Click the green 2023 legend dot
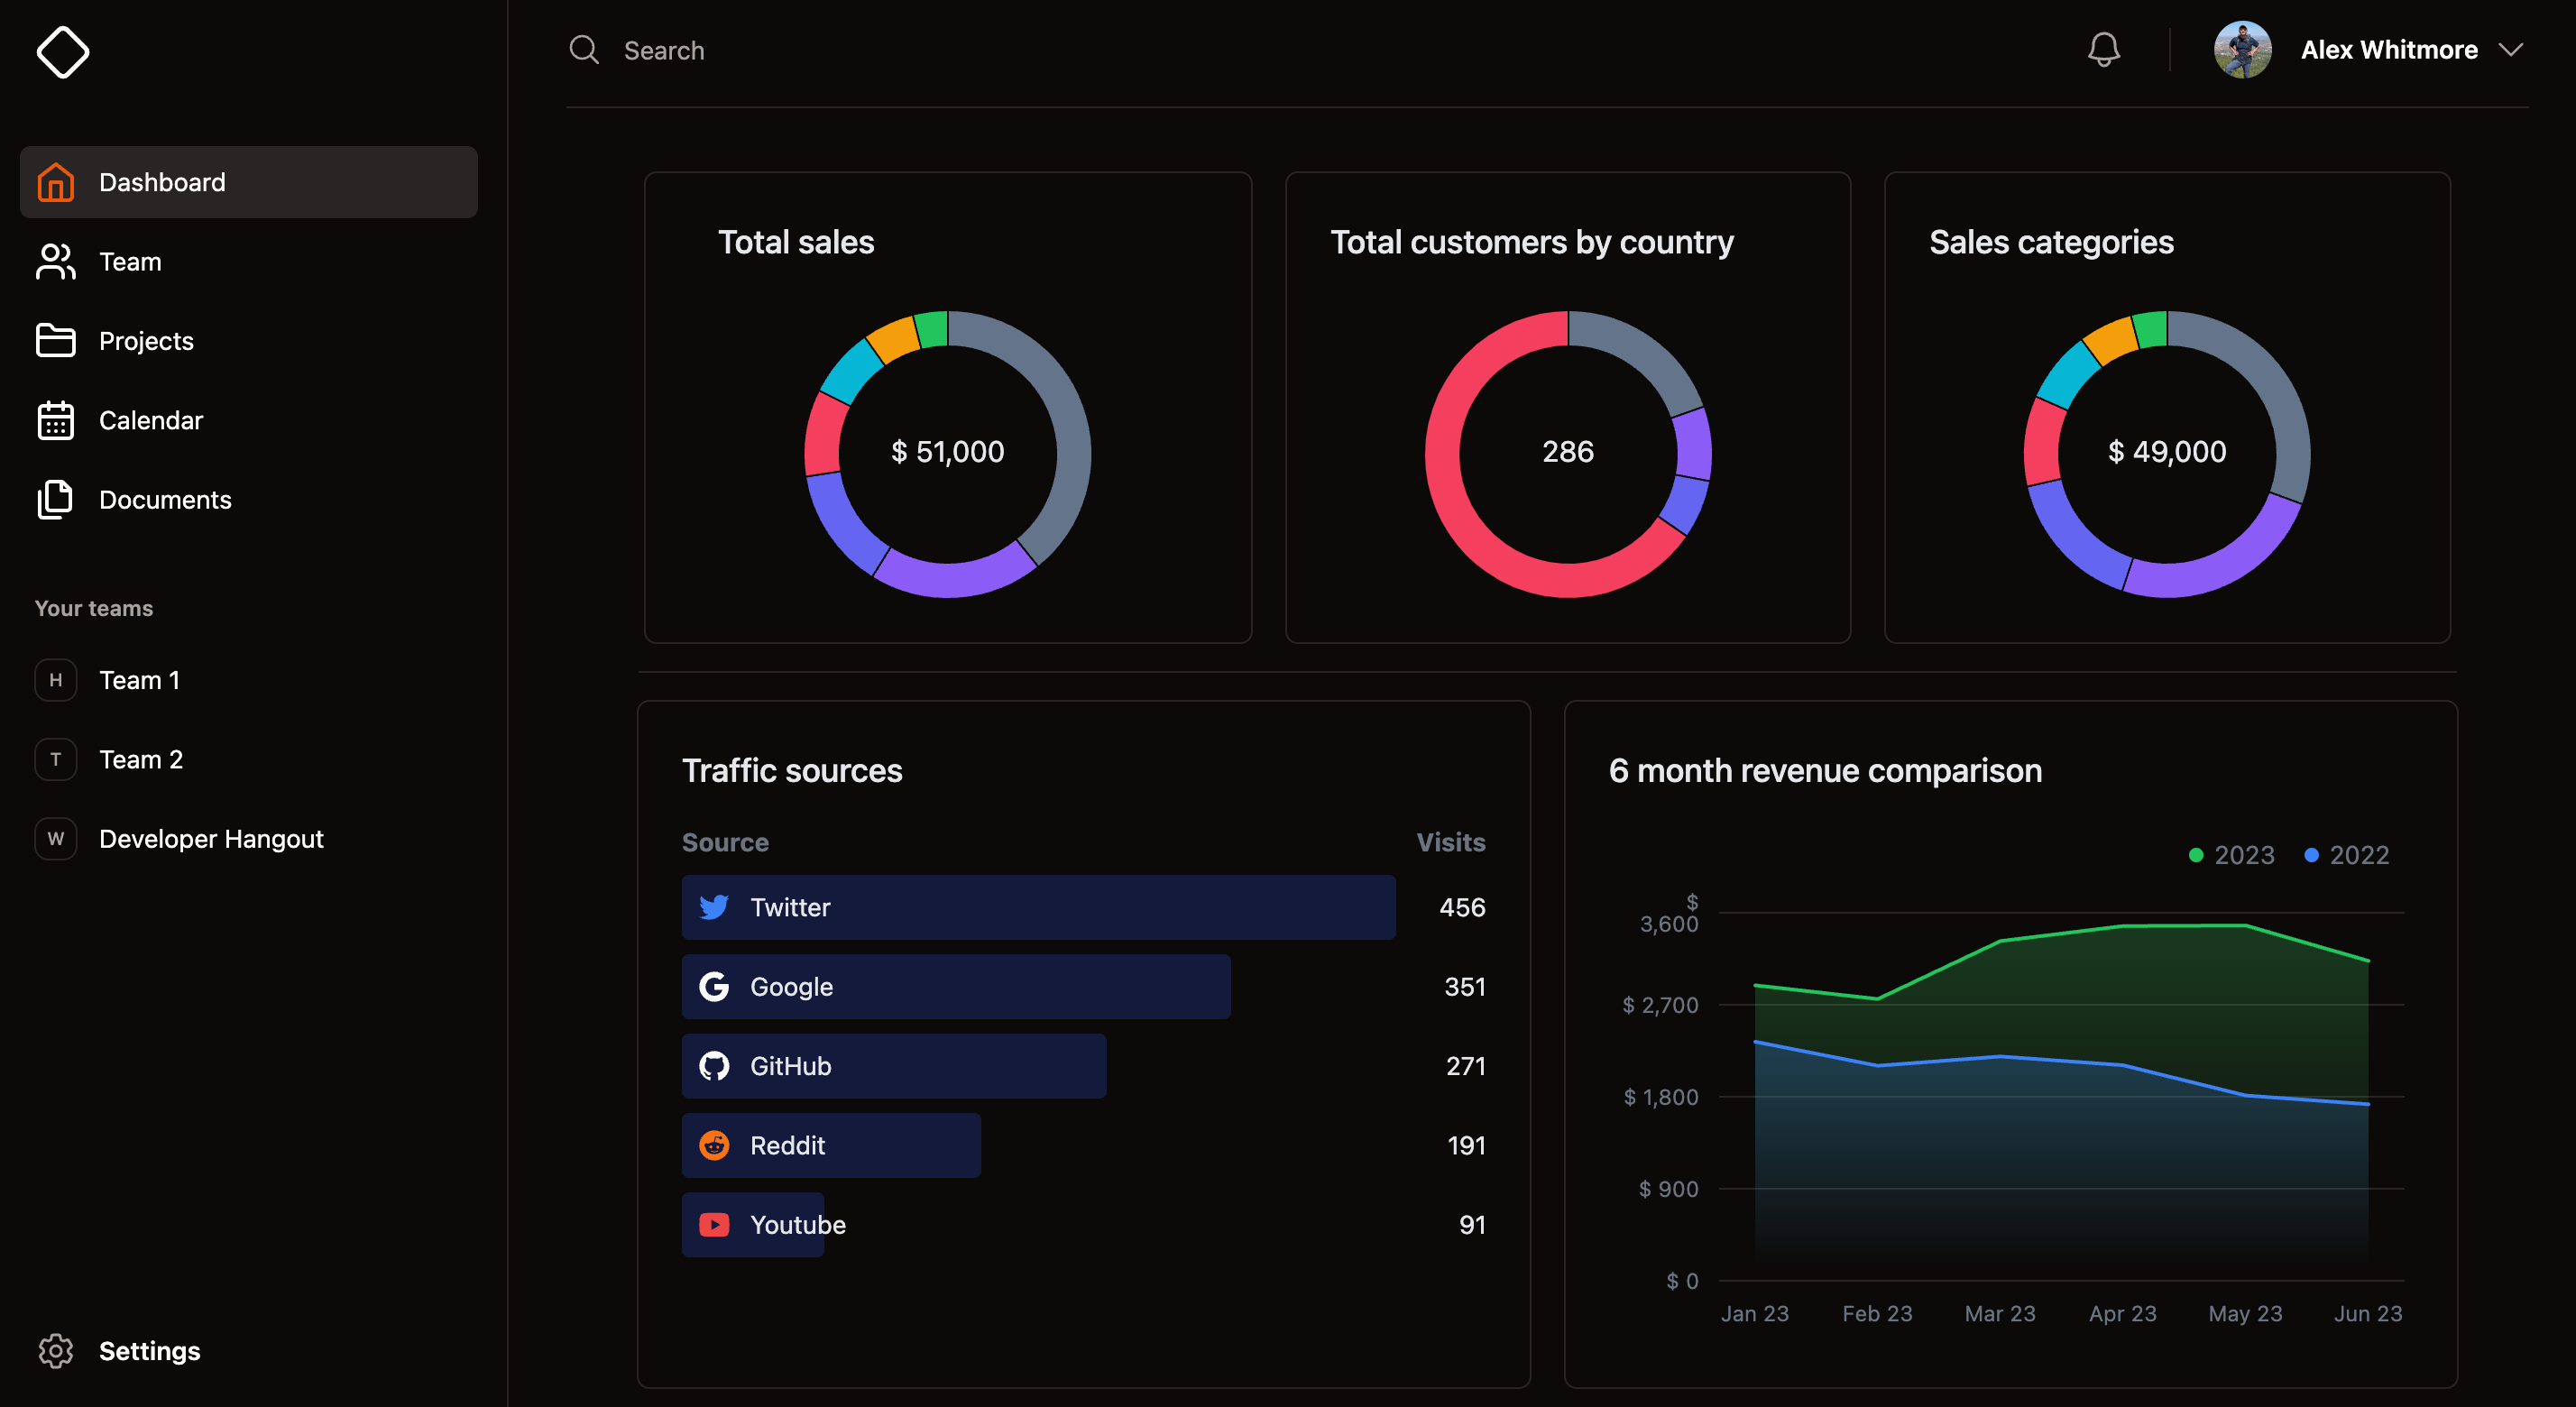Viewport: 2576px width, 1407px height. (x=2196, y=855)
